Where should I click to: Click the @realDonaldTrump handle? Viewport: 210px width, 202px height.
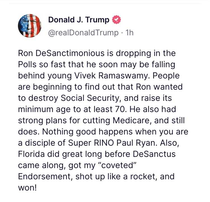83,33
